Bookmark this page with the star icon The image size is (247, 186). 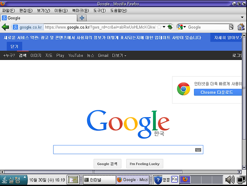coord(159,27)
